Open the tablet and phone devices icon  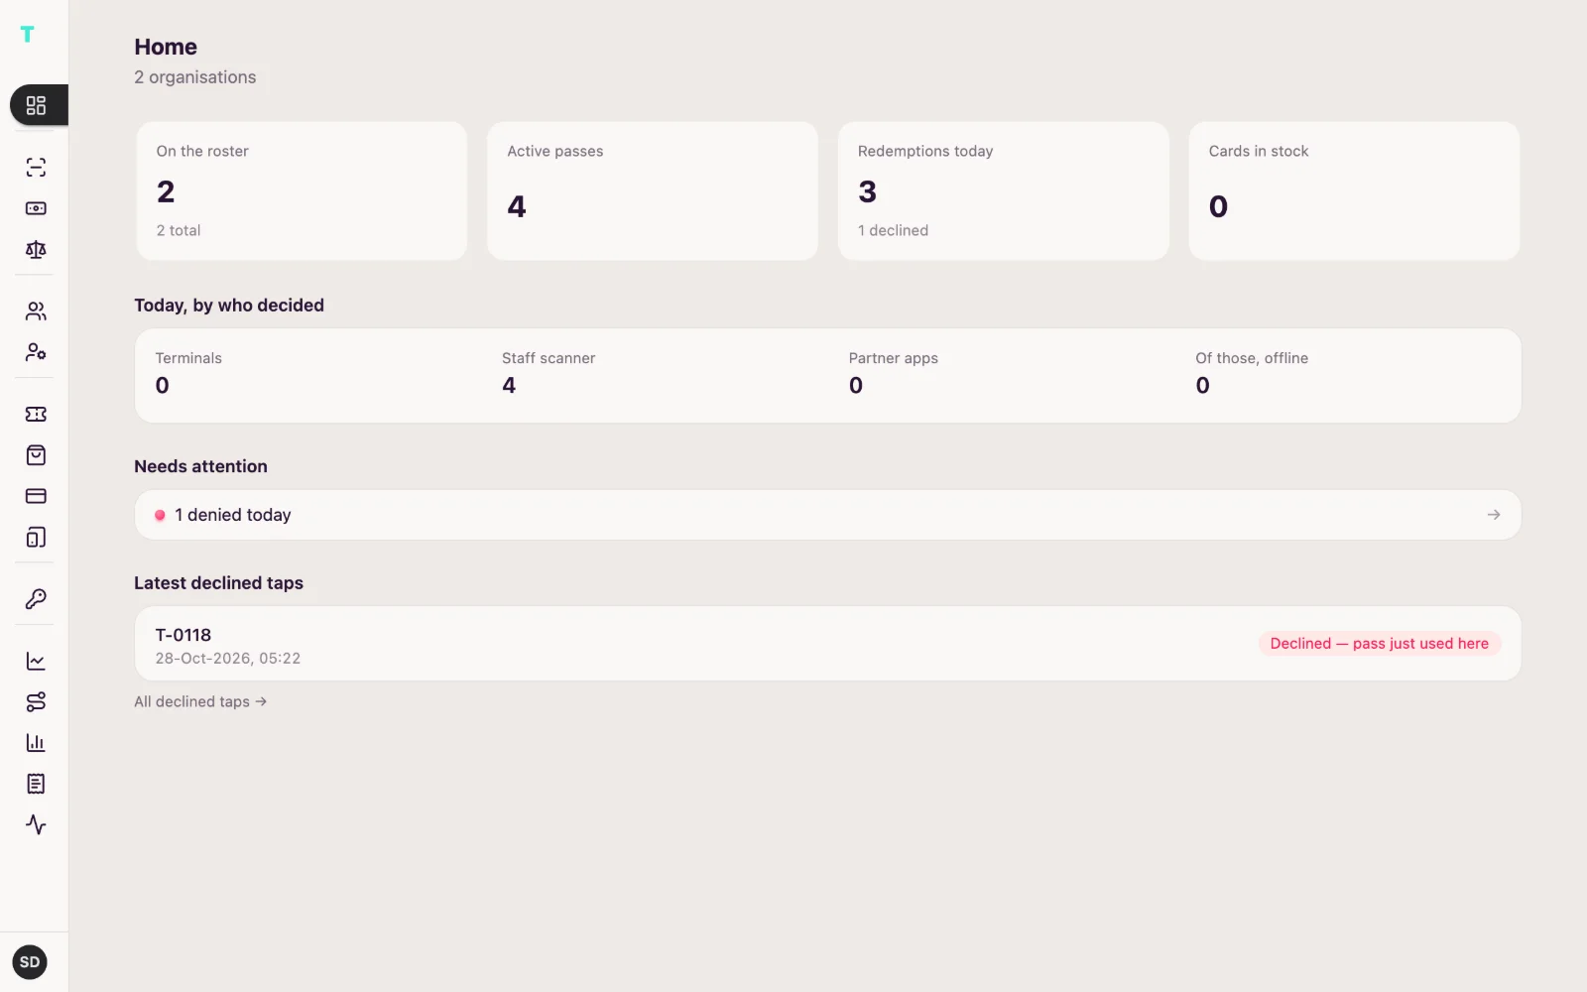(x=36, y=538)
